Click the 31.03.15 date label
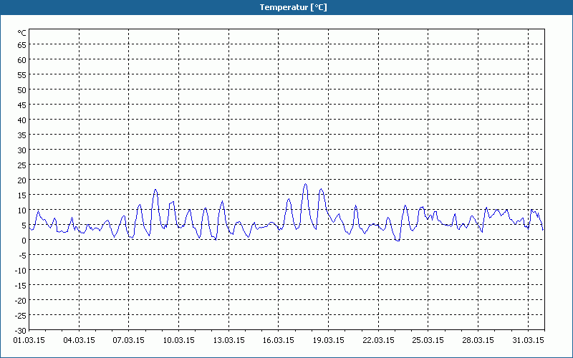Screen dimensions: 573x358 coord(528,340)
